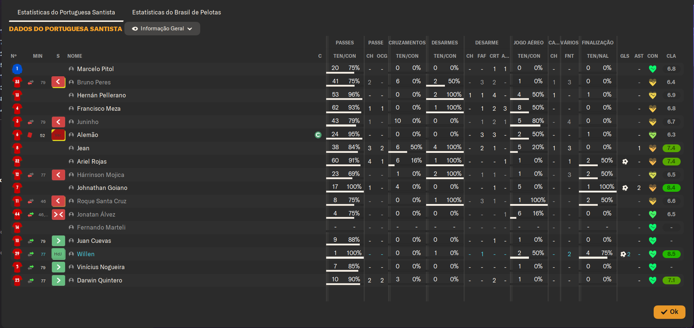Confirm with the Ok button

669,312
